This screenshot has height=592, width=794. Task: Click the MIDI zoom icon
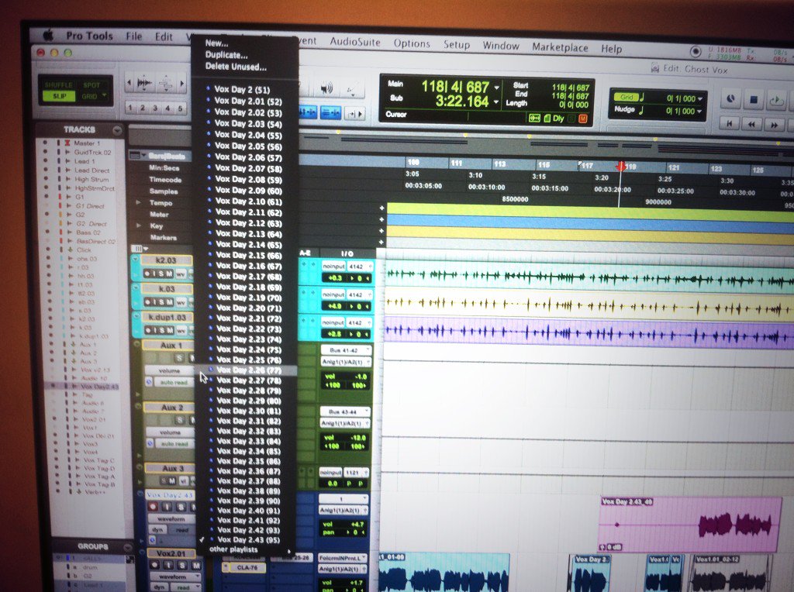(166, 84)
